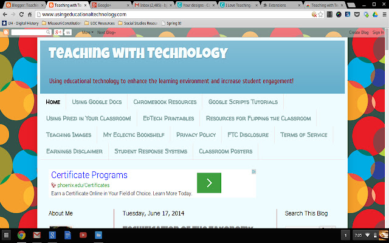Open My Eclectic Bookshelf page

click(134, 135)
